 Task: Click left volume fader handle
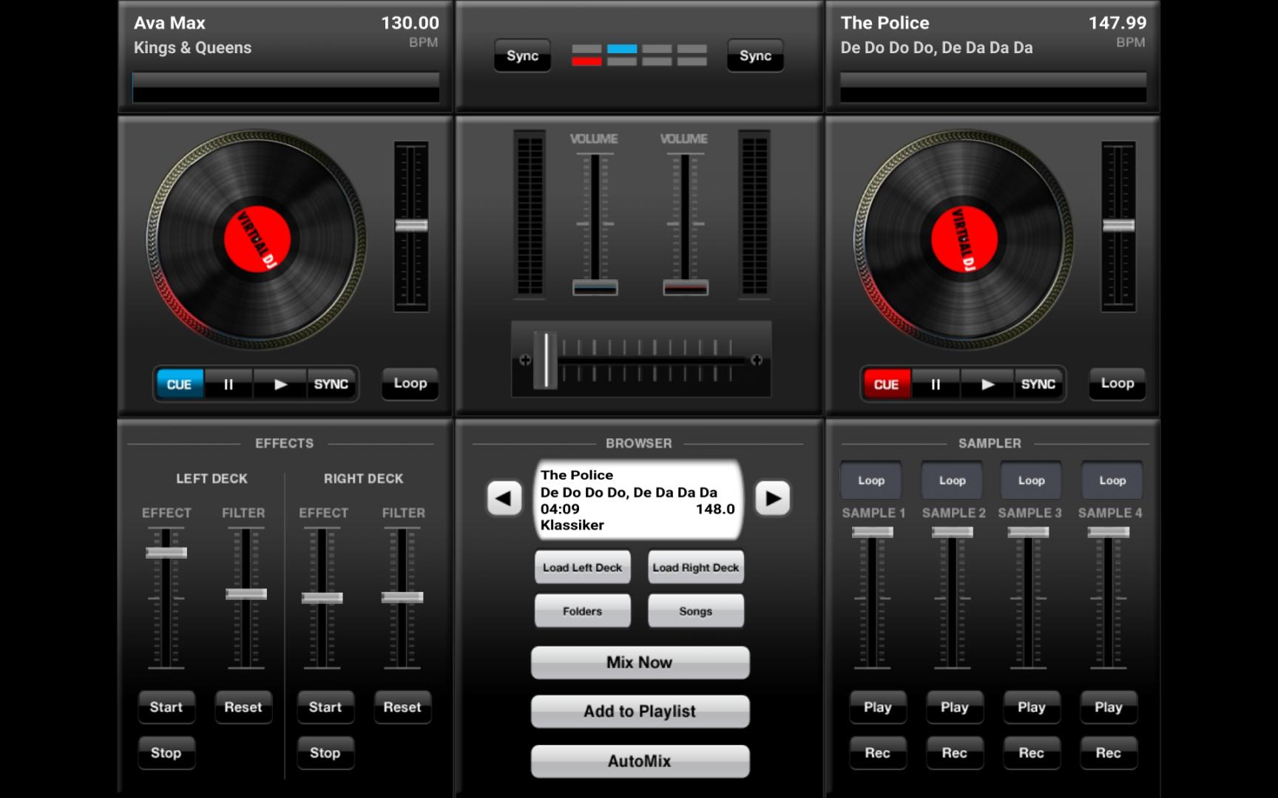pyautogui.click(x=595, y=287)
